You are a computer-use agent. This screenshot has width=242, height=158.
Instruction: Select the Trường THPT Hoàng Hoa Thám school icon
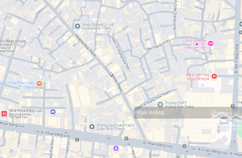[160, 105]
